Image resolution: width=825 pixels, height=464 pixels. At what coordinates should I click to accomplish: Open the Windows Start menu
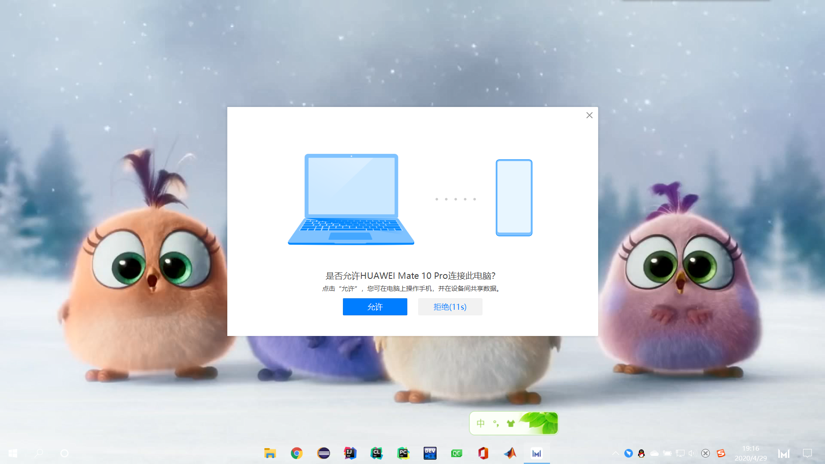click(x=13, y=453)
